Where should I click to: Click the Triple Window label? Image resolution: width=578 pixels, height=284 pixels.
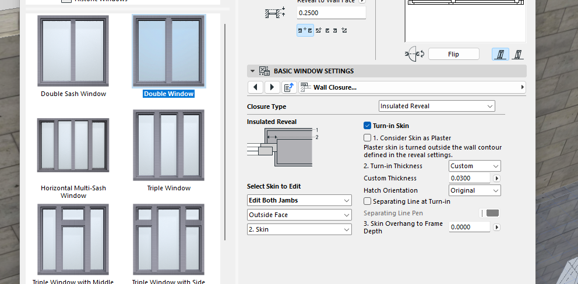tap(169, 188)
